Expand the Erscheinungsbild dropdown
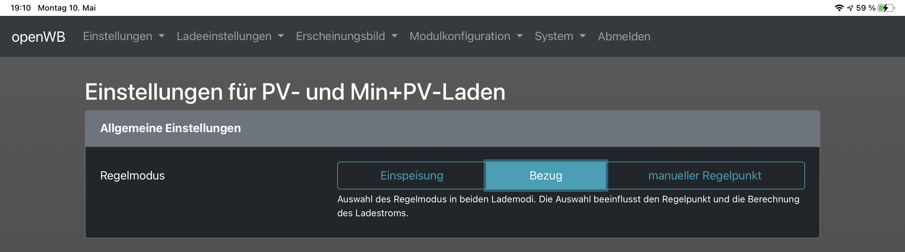 pos(346,36)
